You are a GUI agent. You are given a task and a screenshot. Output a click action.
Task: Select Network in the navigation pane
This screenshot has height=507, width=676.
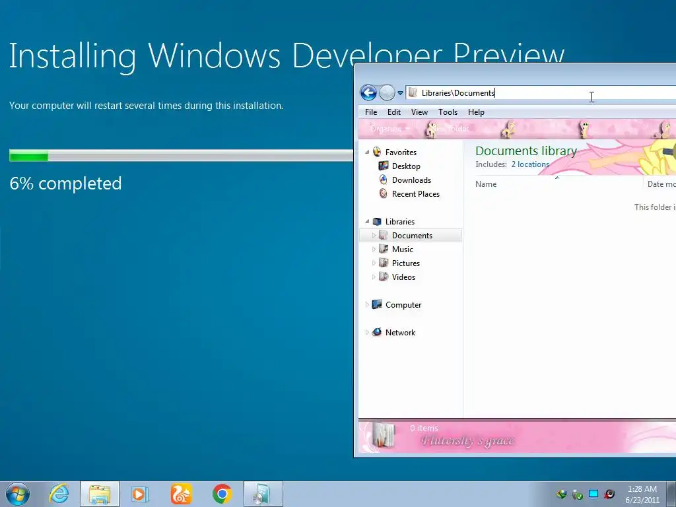pos(400,333)
